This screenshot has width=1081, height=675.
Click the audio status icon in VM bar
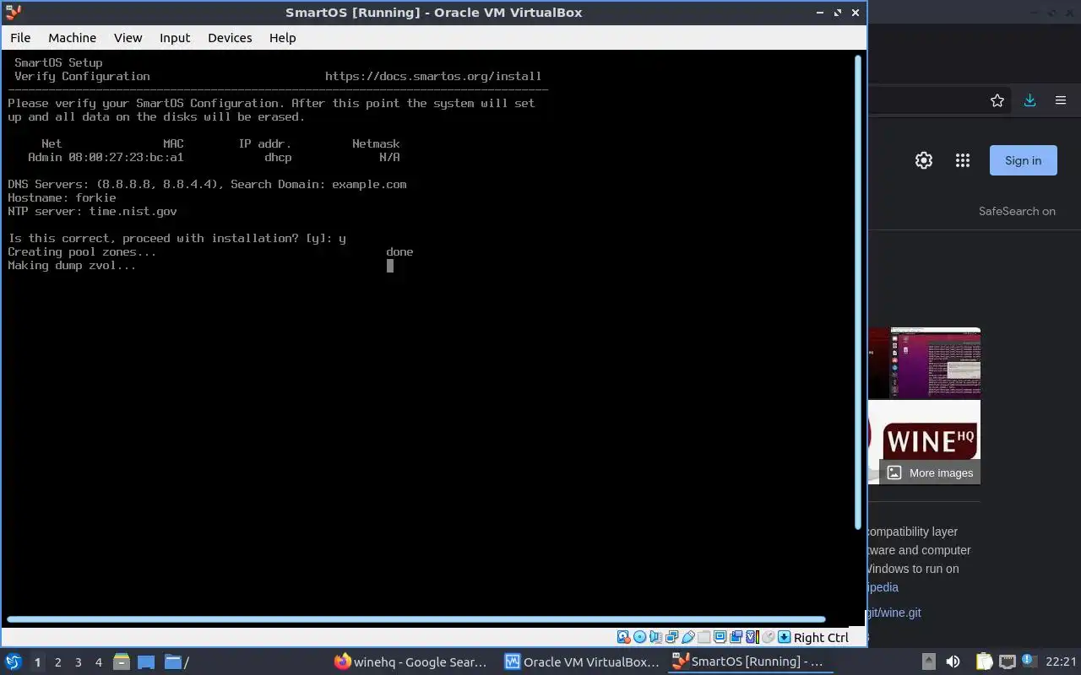[x=655, y=637]
